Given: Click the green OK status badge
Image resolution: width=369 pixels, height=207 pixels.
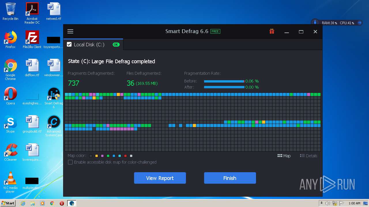Looking at the screenshot, I should point(116,45).
